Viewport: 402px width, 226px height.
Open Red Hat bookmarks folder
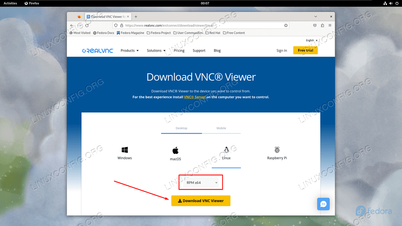point(213,33)
